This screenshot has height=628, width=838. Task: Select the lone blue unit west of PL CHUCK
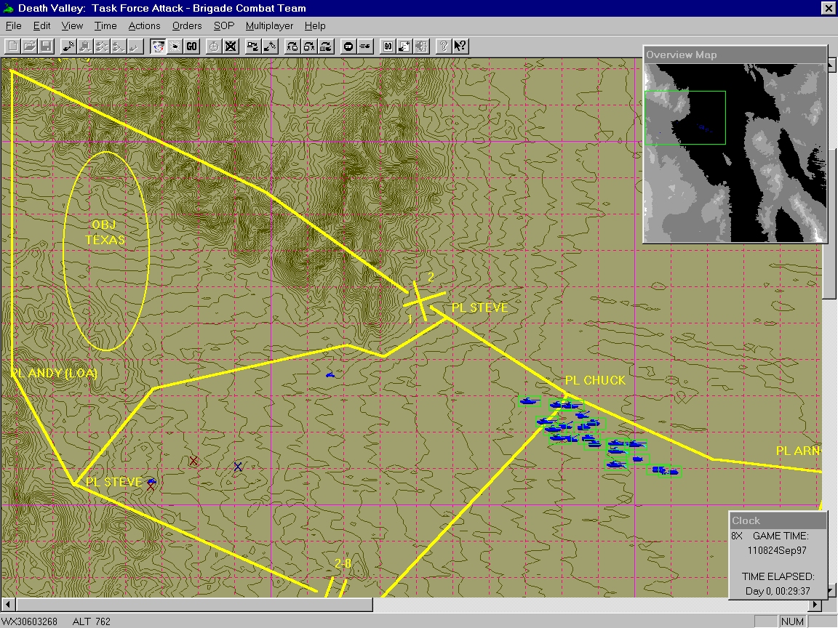click(x=330, y=375)
